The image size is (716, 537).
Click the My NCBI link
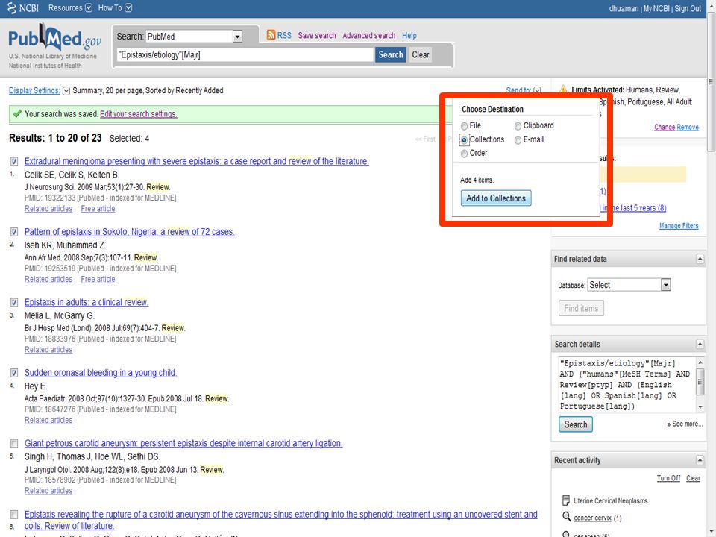click(x=656, y=8)
